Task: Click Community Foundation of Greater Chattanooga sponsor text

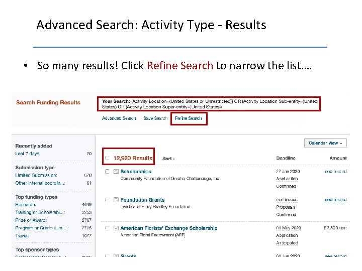Action: pos(170,179)
